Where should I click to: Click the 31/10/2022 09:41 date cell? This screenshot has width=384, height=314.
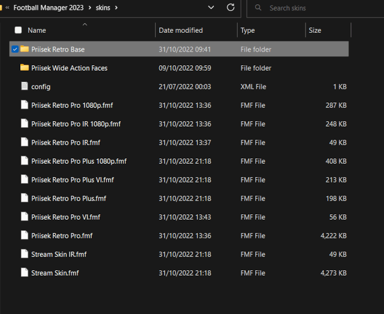(x=185, y=49)
